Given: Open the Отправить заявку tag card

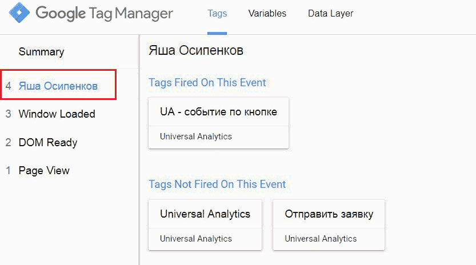Looking at the screenshot, I should tap(329, 225).
